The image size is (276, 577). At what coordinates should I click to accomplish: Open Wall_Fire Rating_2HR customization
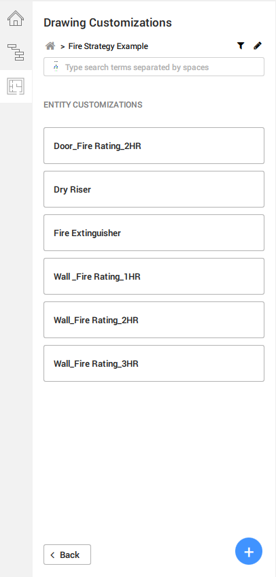tap(154, 320)
